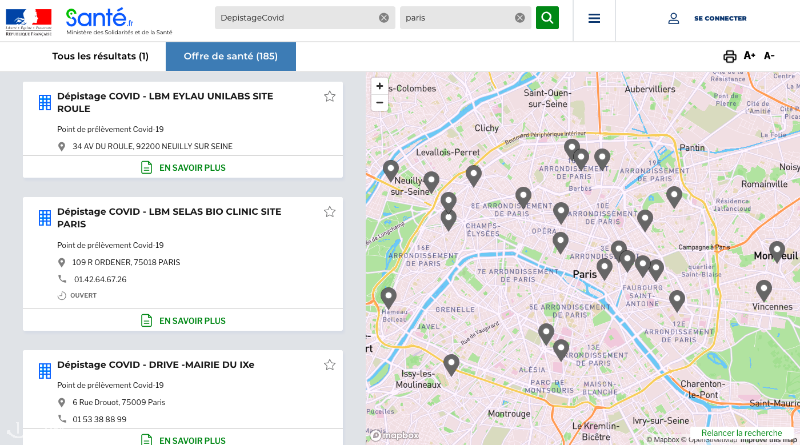Click the © Mapbox attribution link
Image resolution: width=800 pixels, height=445 pixels.
[x=663, y=440]
